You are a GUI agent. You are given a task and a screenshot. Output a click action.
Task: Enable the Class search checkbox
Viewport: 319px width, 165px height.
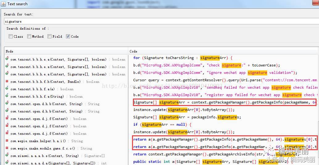click(10, 36)
